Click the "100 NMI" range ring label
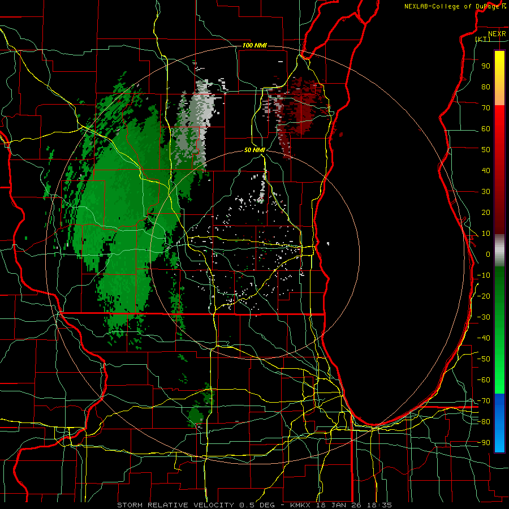The image size is (509, 509). pyautogui.click(x=255, y=45)
